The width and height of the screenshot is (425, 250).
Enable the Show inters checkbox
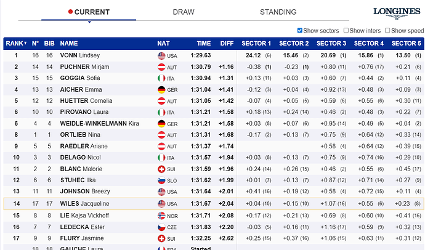click(x=346, y=30)
